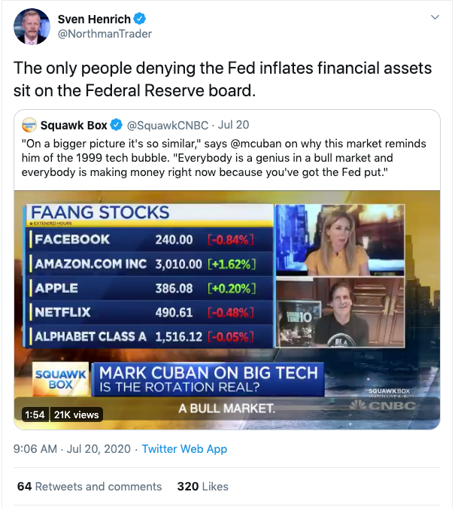Click the 21K views label
Viewport: 455px width, 507px height.
click(76, 414)
